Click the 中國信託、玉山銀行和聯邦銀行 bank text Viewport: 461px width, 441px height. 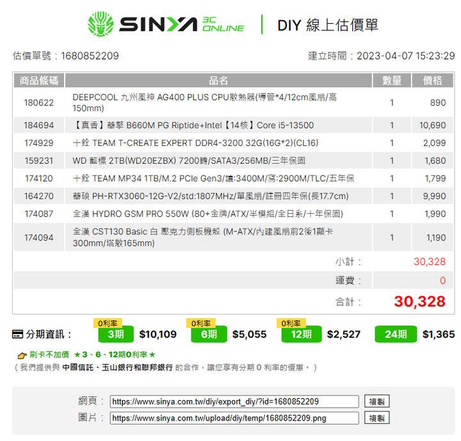(117, 367)
